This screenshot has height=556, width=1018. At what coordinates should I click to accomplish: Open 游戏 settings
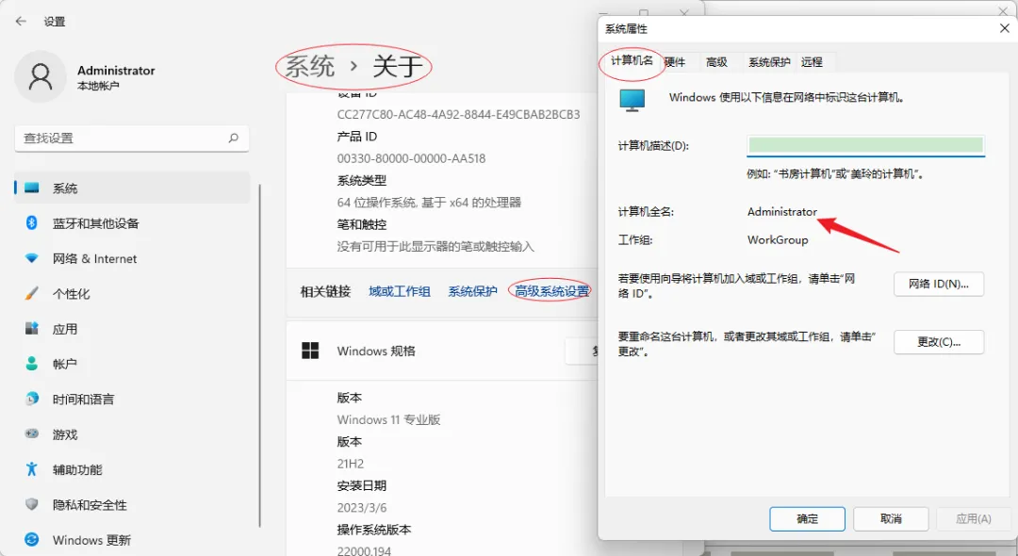132,434
